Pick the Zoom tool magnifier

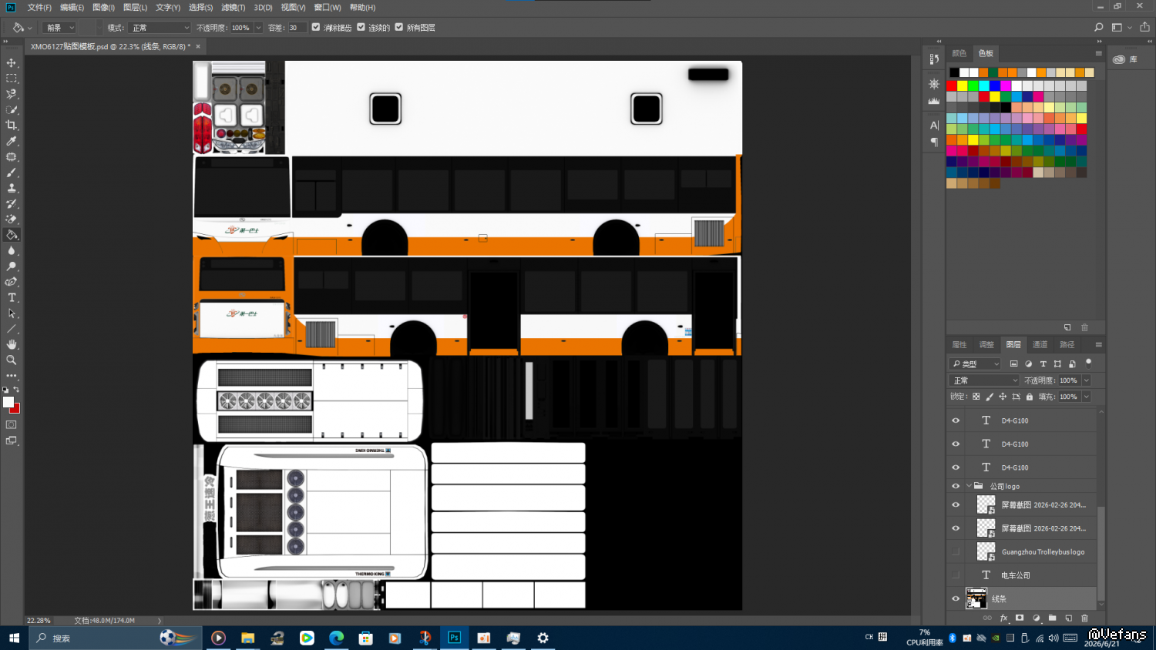coord(12,360)
